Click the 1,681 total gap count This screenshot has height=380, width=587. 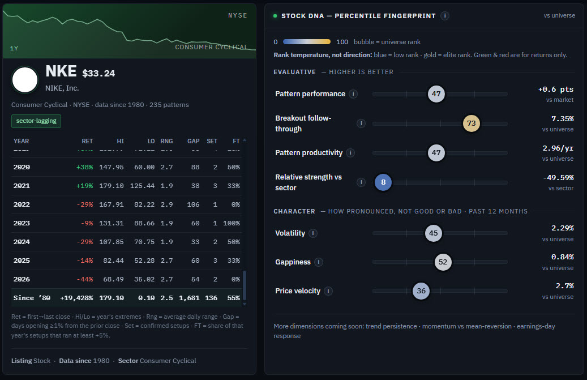tap(189, 298)
